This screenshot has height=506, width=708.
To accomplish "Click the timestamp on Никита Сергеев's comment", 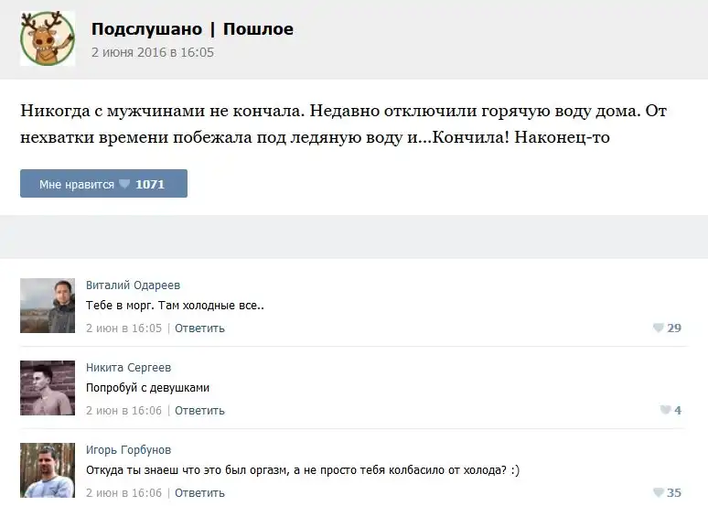I will pos(123,411).
